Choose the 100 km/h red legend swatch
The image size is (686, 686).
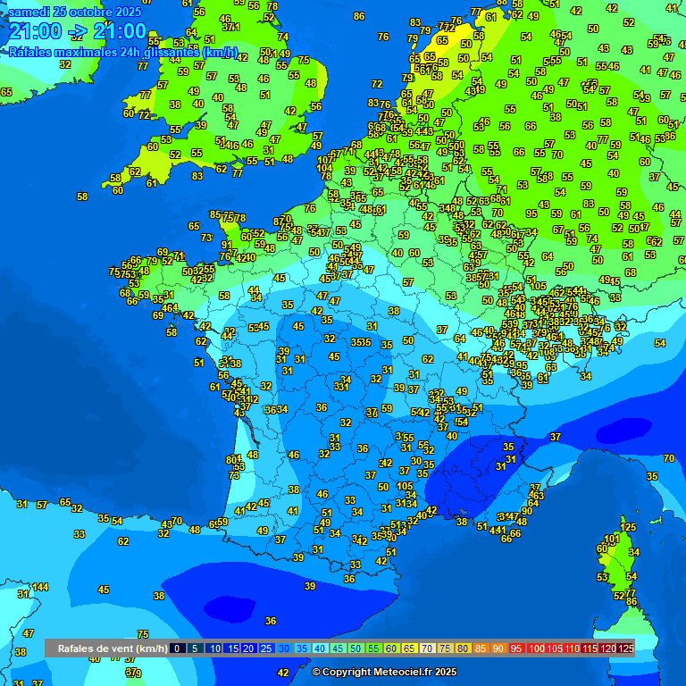pos(535,648)
